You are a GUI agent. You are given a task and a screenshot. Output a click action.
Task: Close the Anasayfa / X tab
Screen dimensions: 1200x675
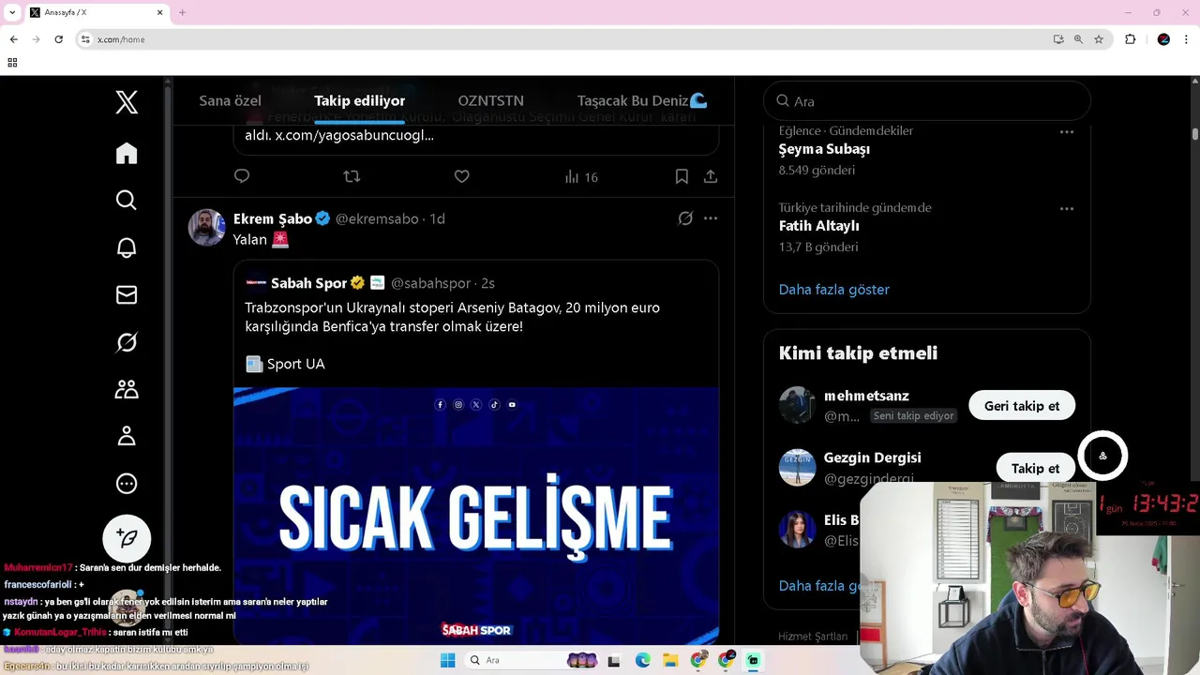pos(159,12)
